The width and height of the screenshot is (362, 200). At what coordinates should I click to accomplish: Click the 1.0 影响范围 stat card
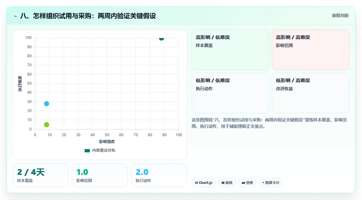coord(100,176)
